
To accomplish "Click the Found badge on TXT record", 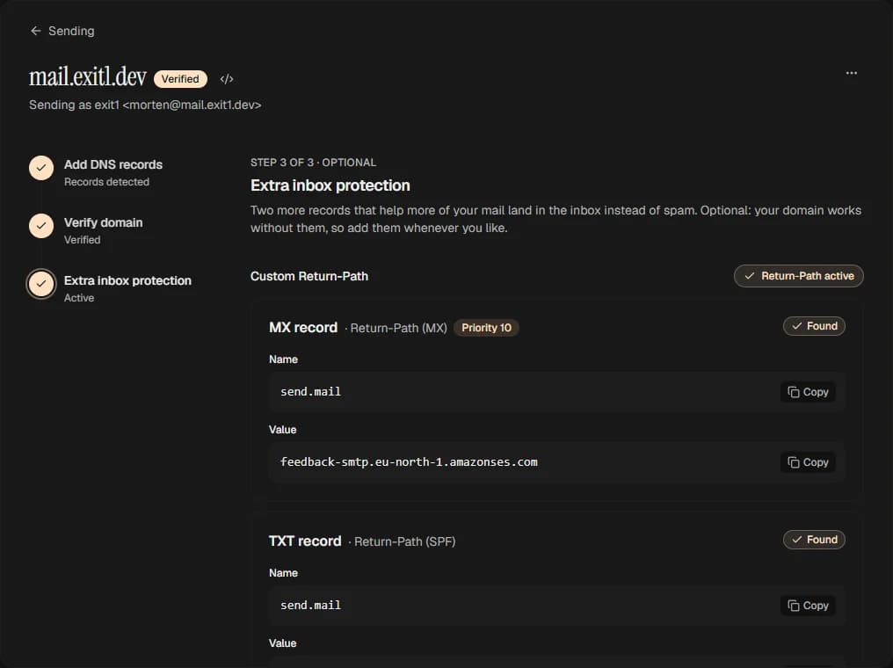I will point(814,540).
